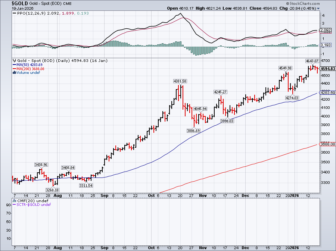Image resolution: width=336 pixels, height=251 pixels.
Task: Click the $GOLD ticker symbol title
Action: [9, 3]
